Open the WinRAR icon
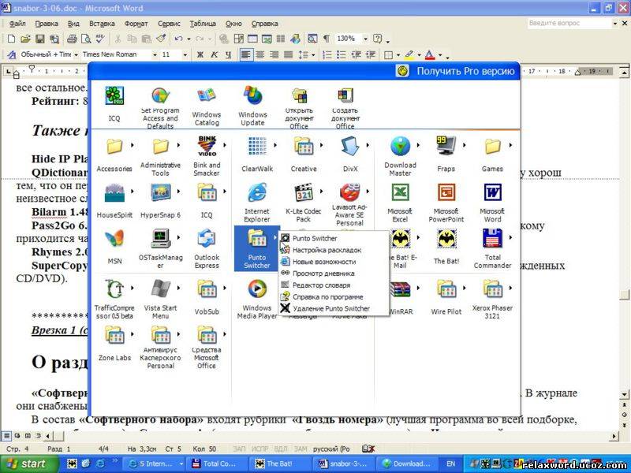This screenshot has width=631, height=473. [400, 290]
